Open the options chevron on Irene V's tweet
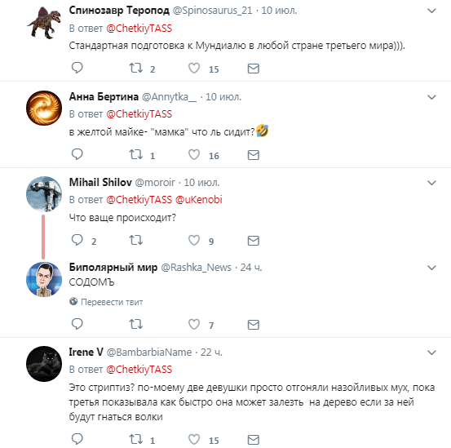Viewport: 451px width, 448px height. 431,353
